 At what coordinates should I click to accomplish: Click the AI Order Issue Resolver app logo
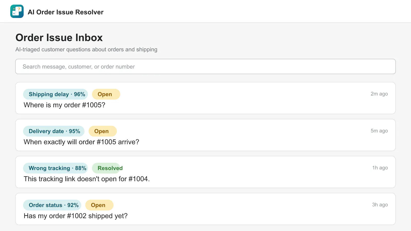[17, 11]
